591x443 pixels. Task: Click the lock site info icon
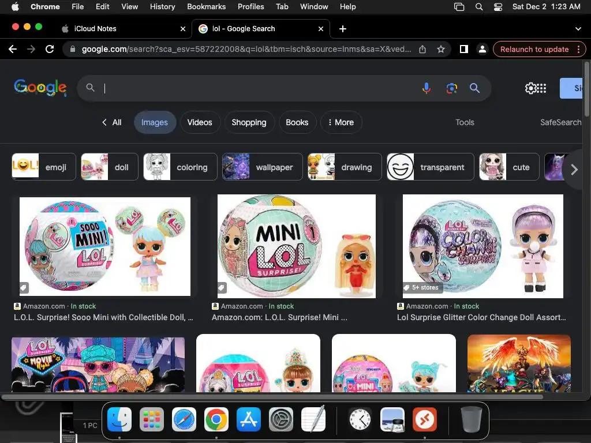click(x=73, y=49)
